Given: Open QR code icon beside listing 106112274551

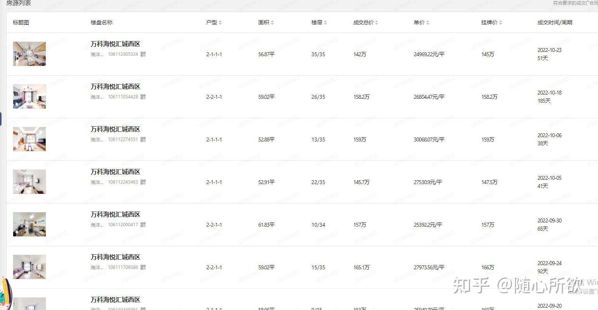Looking at the screenshot, I should coord(143,139).
